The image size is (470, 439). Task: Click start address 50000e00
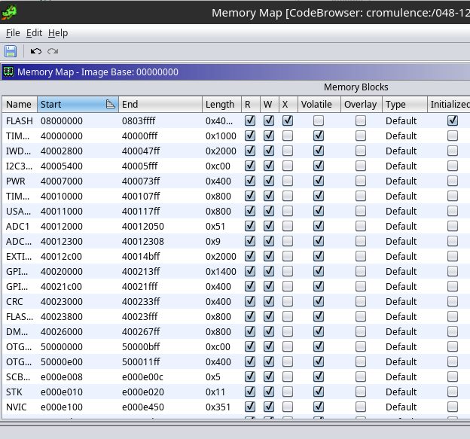[x=62, y=361]
